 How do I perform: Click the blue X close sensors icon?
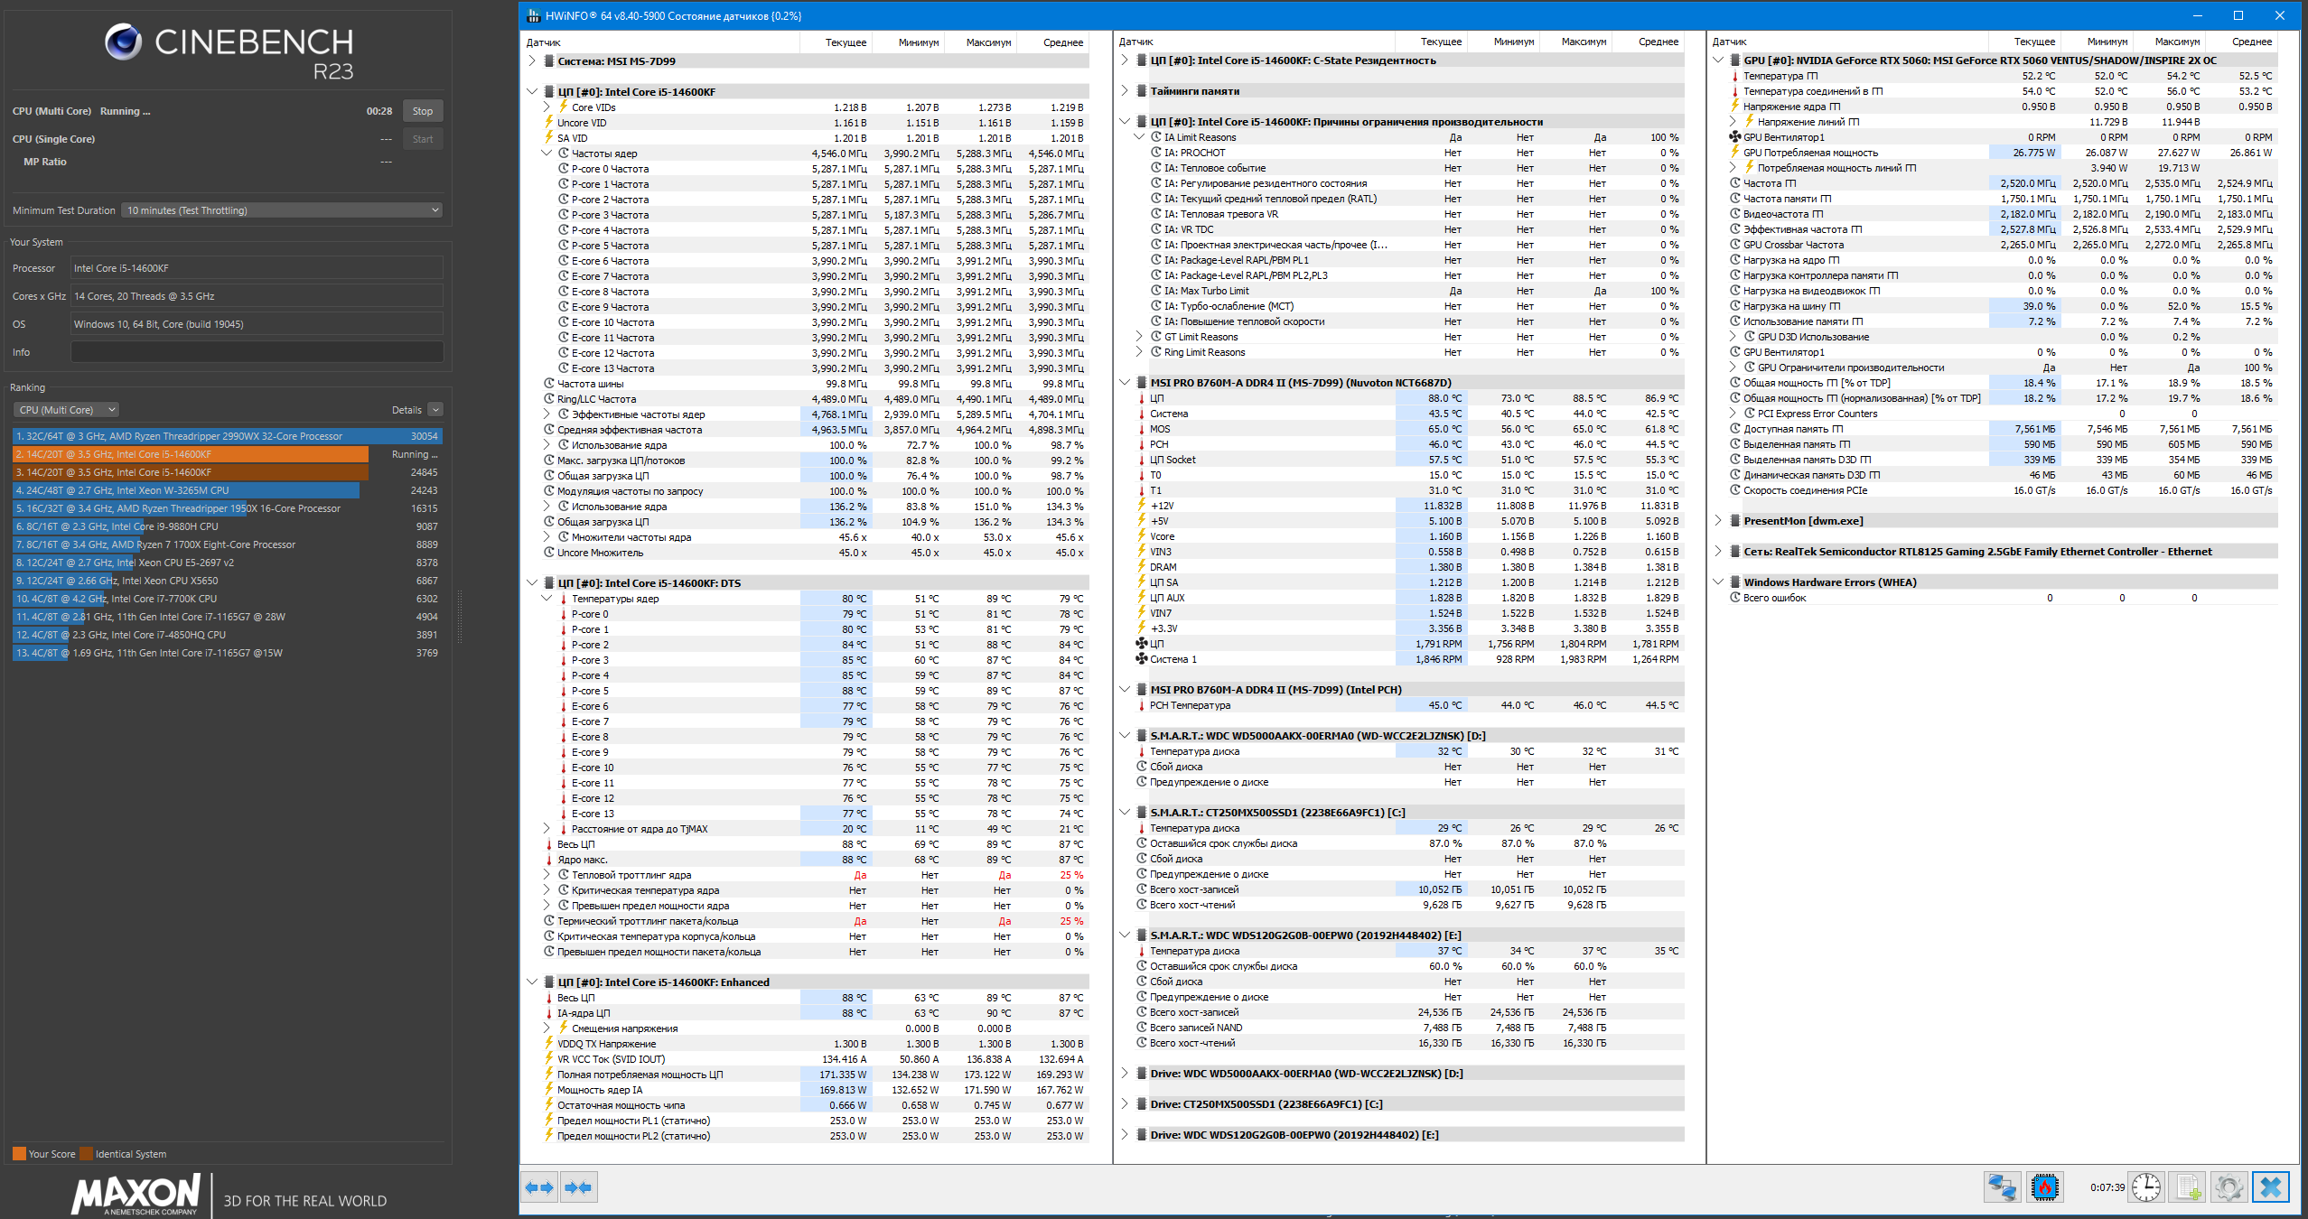click(x=2271, y=1187)
